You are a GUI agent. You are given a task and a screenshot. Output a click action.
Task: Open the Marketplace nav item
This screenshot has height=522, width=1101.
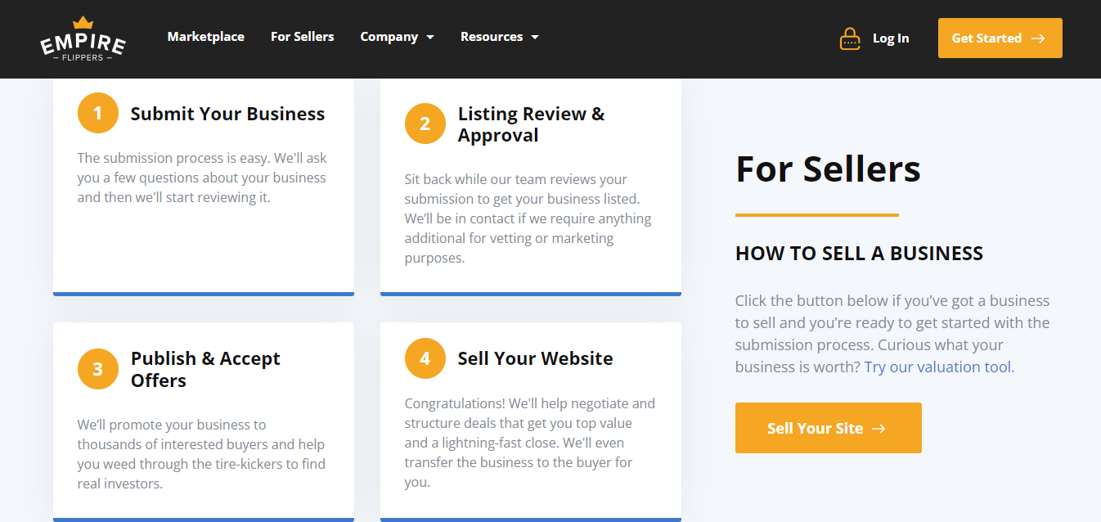click(206, 37)
